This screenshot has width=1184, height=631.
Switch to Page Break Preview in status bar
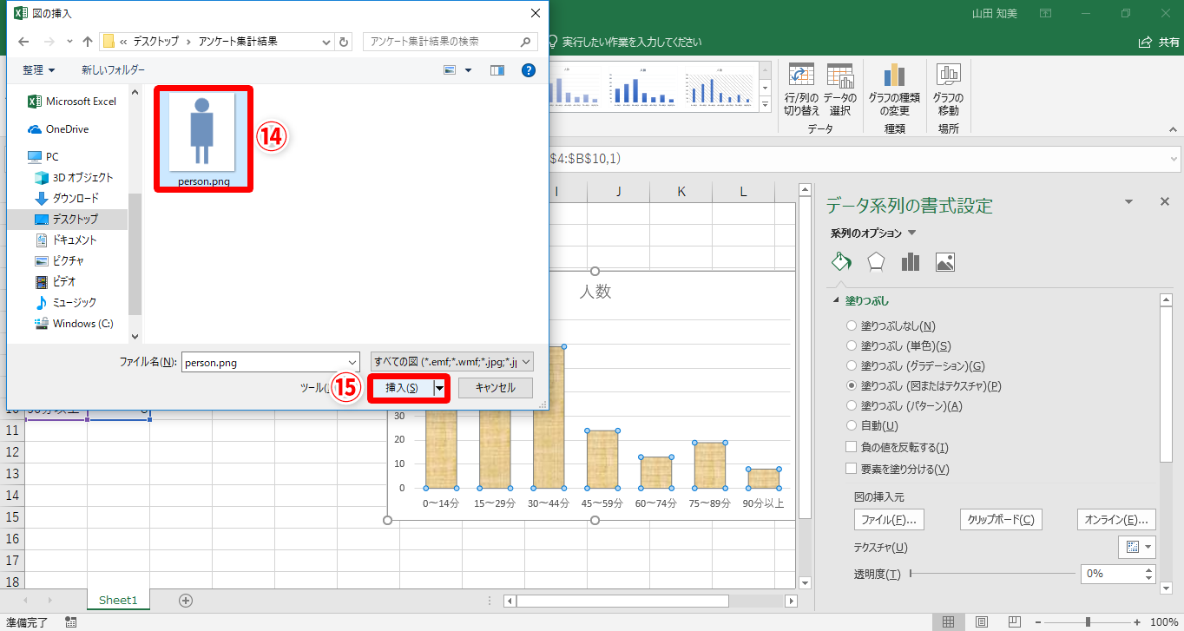pyautogui.click(x=1015, y=621)
